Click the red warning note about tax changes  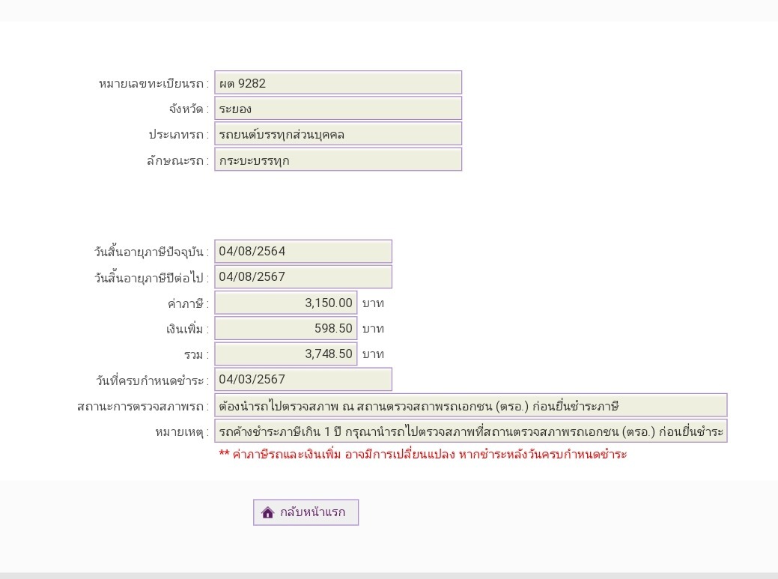point(423,455)
